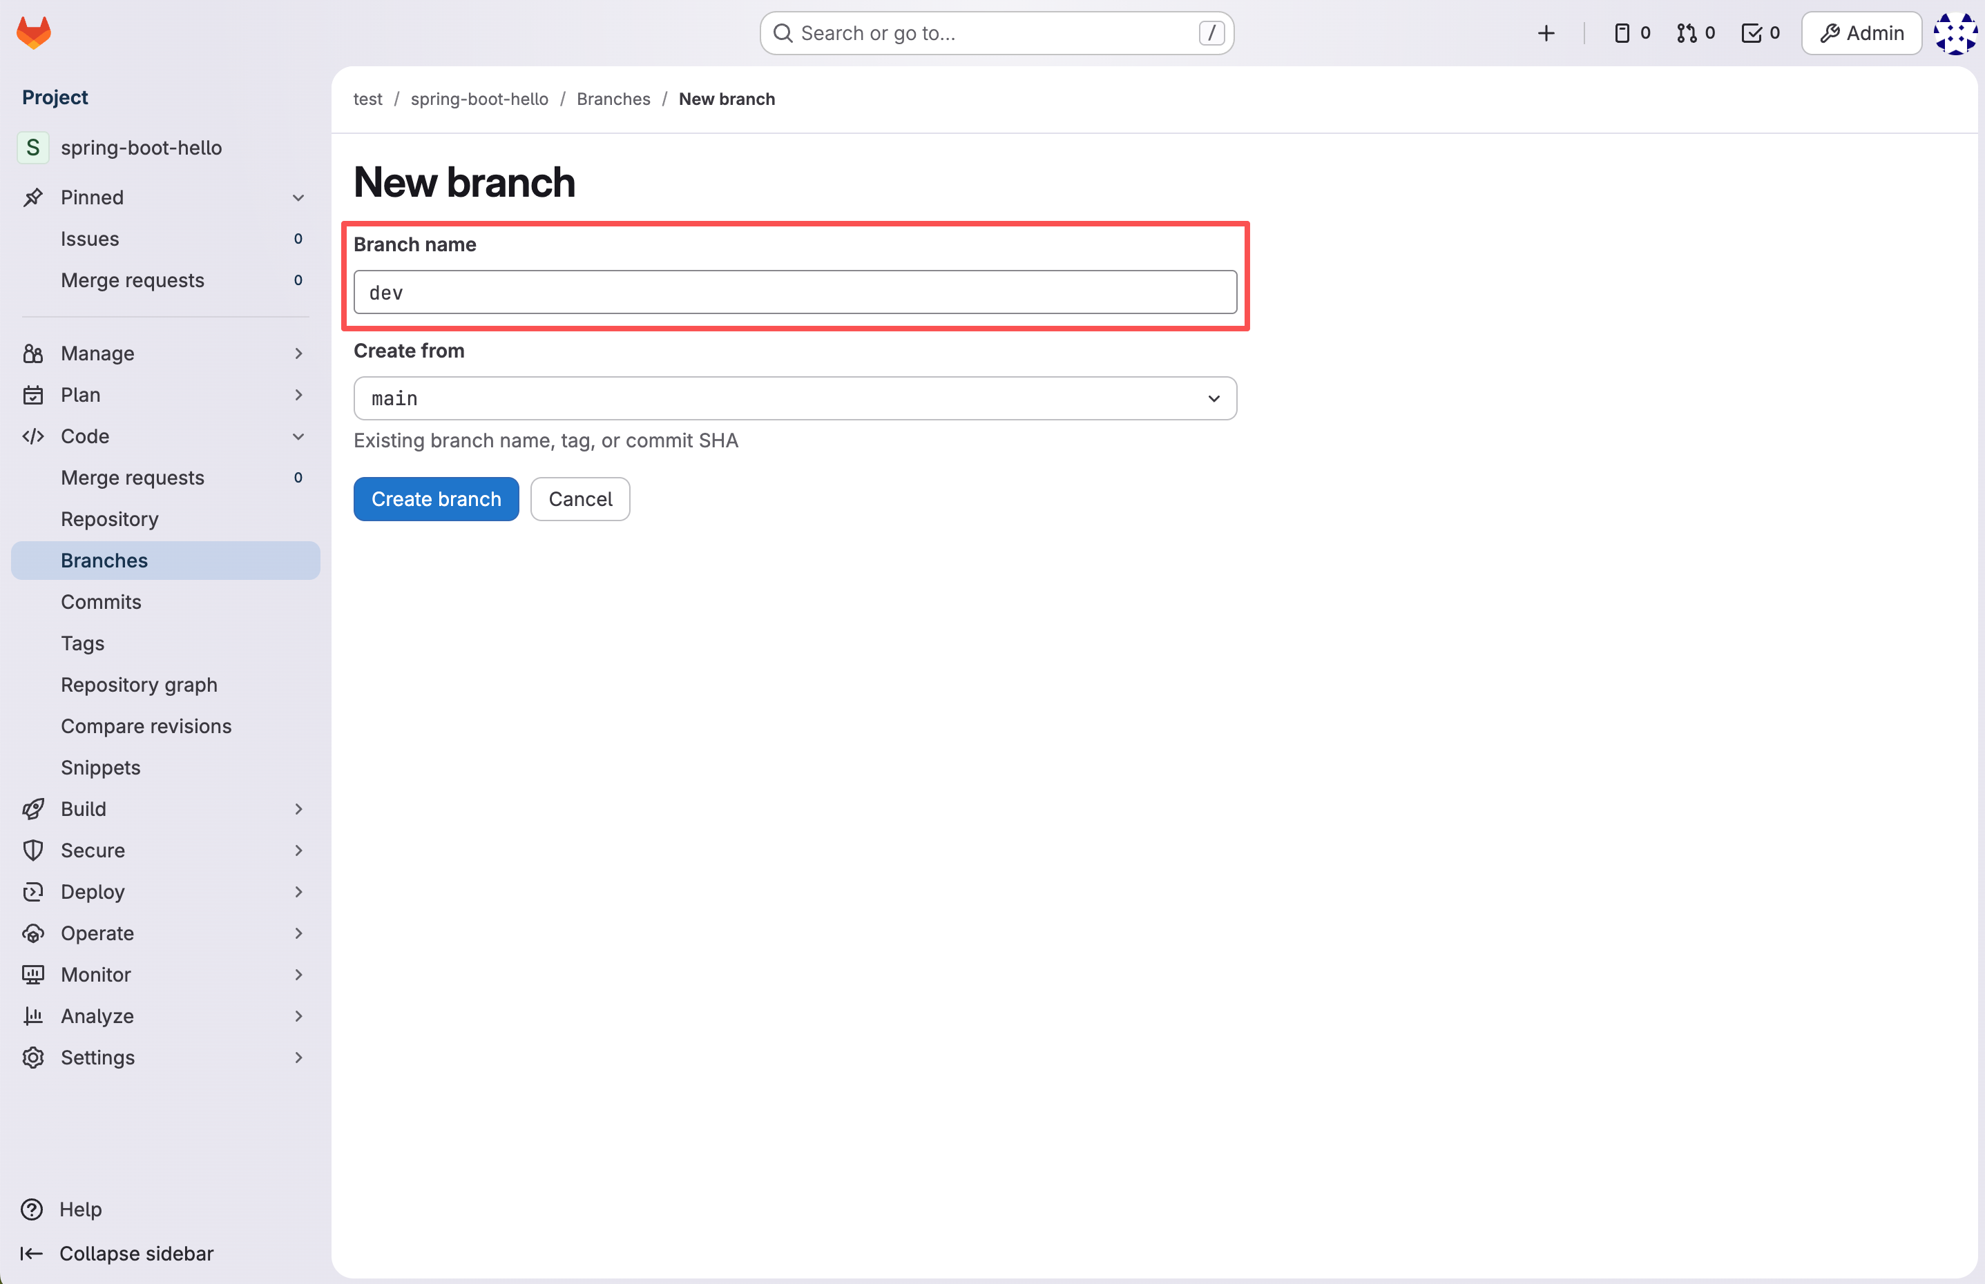Viewport: 1985px width, 1284px height.
Task: Click Branches in the breadcrumb
Action: coord(613,99)
